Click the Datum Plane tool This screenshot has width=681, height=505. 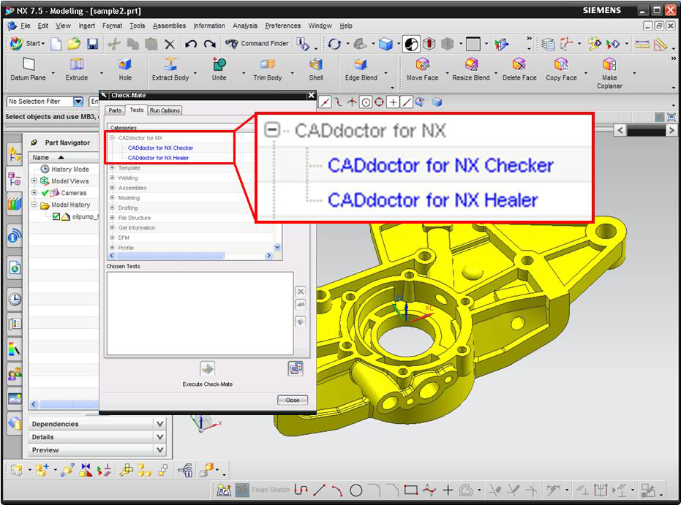[x=28, y=66]
